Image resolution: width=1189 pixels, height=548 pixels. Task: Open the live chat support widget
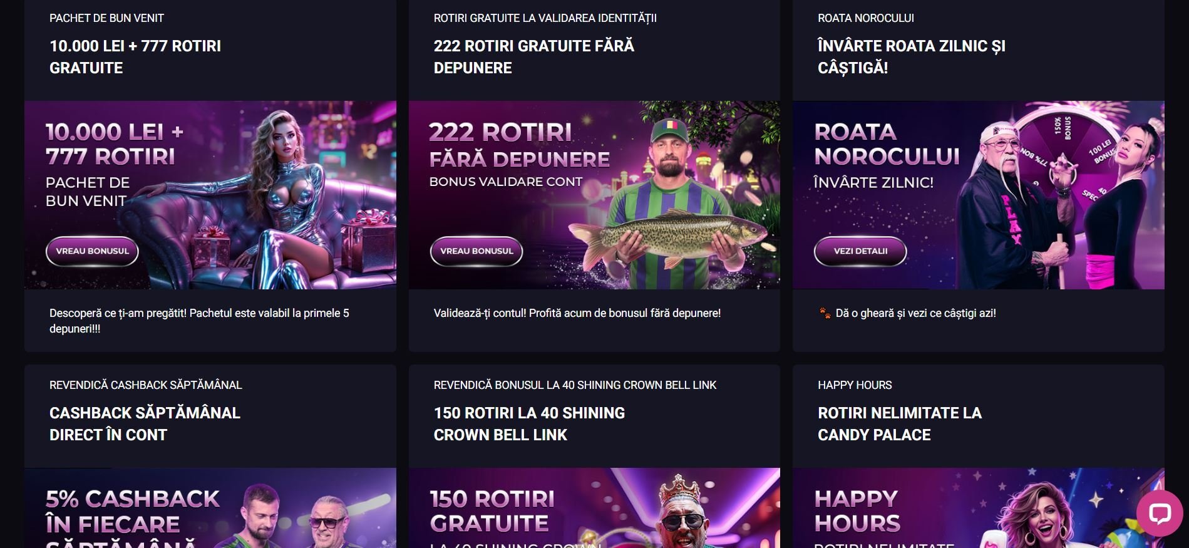point(1161,515)
